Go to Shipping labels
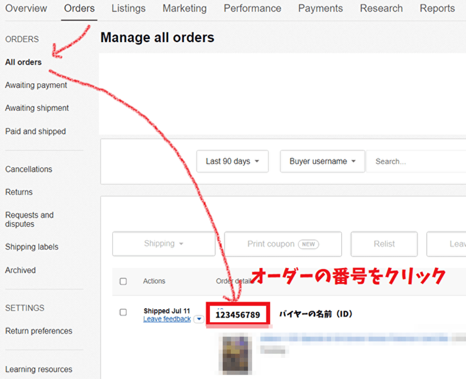Viewport: 466px width, 379px height. (32, 247)
